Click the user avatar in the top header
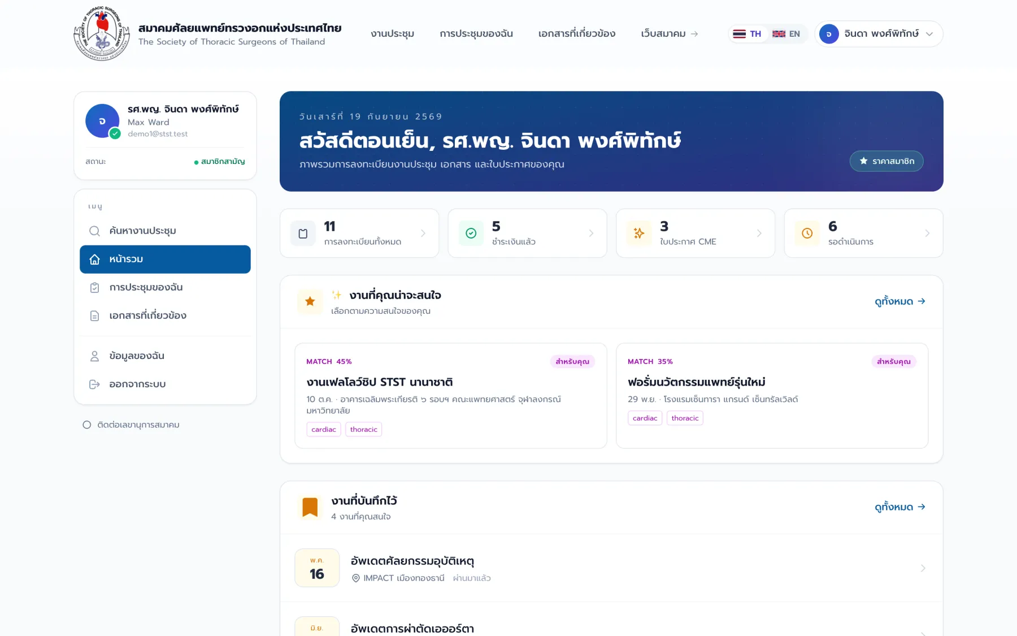The width and height of the screenshot is (1017, 636). [829, 34]
